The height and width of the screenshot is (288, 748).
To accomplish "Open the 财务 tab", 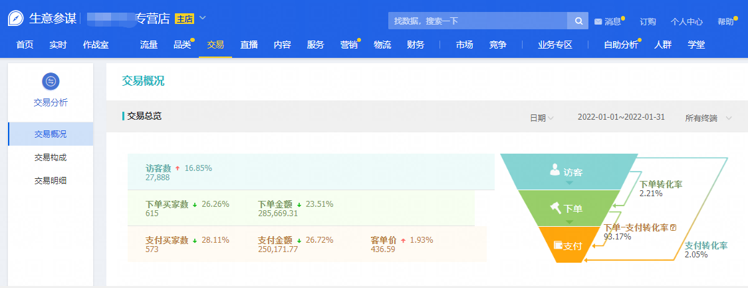I will 416,45.
